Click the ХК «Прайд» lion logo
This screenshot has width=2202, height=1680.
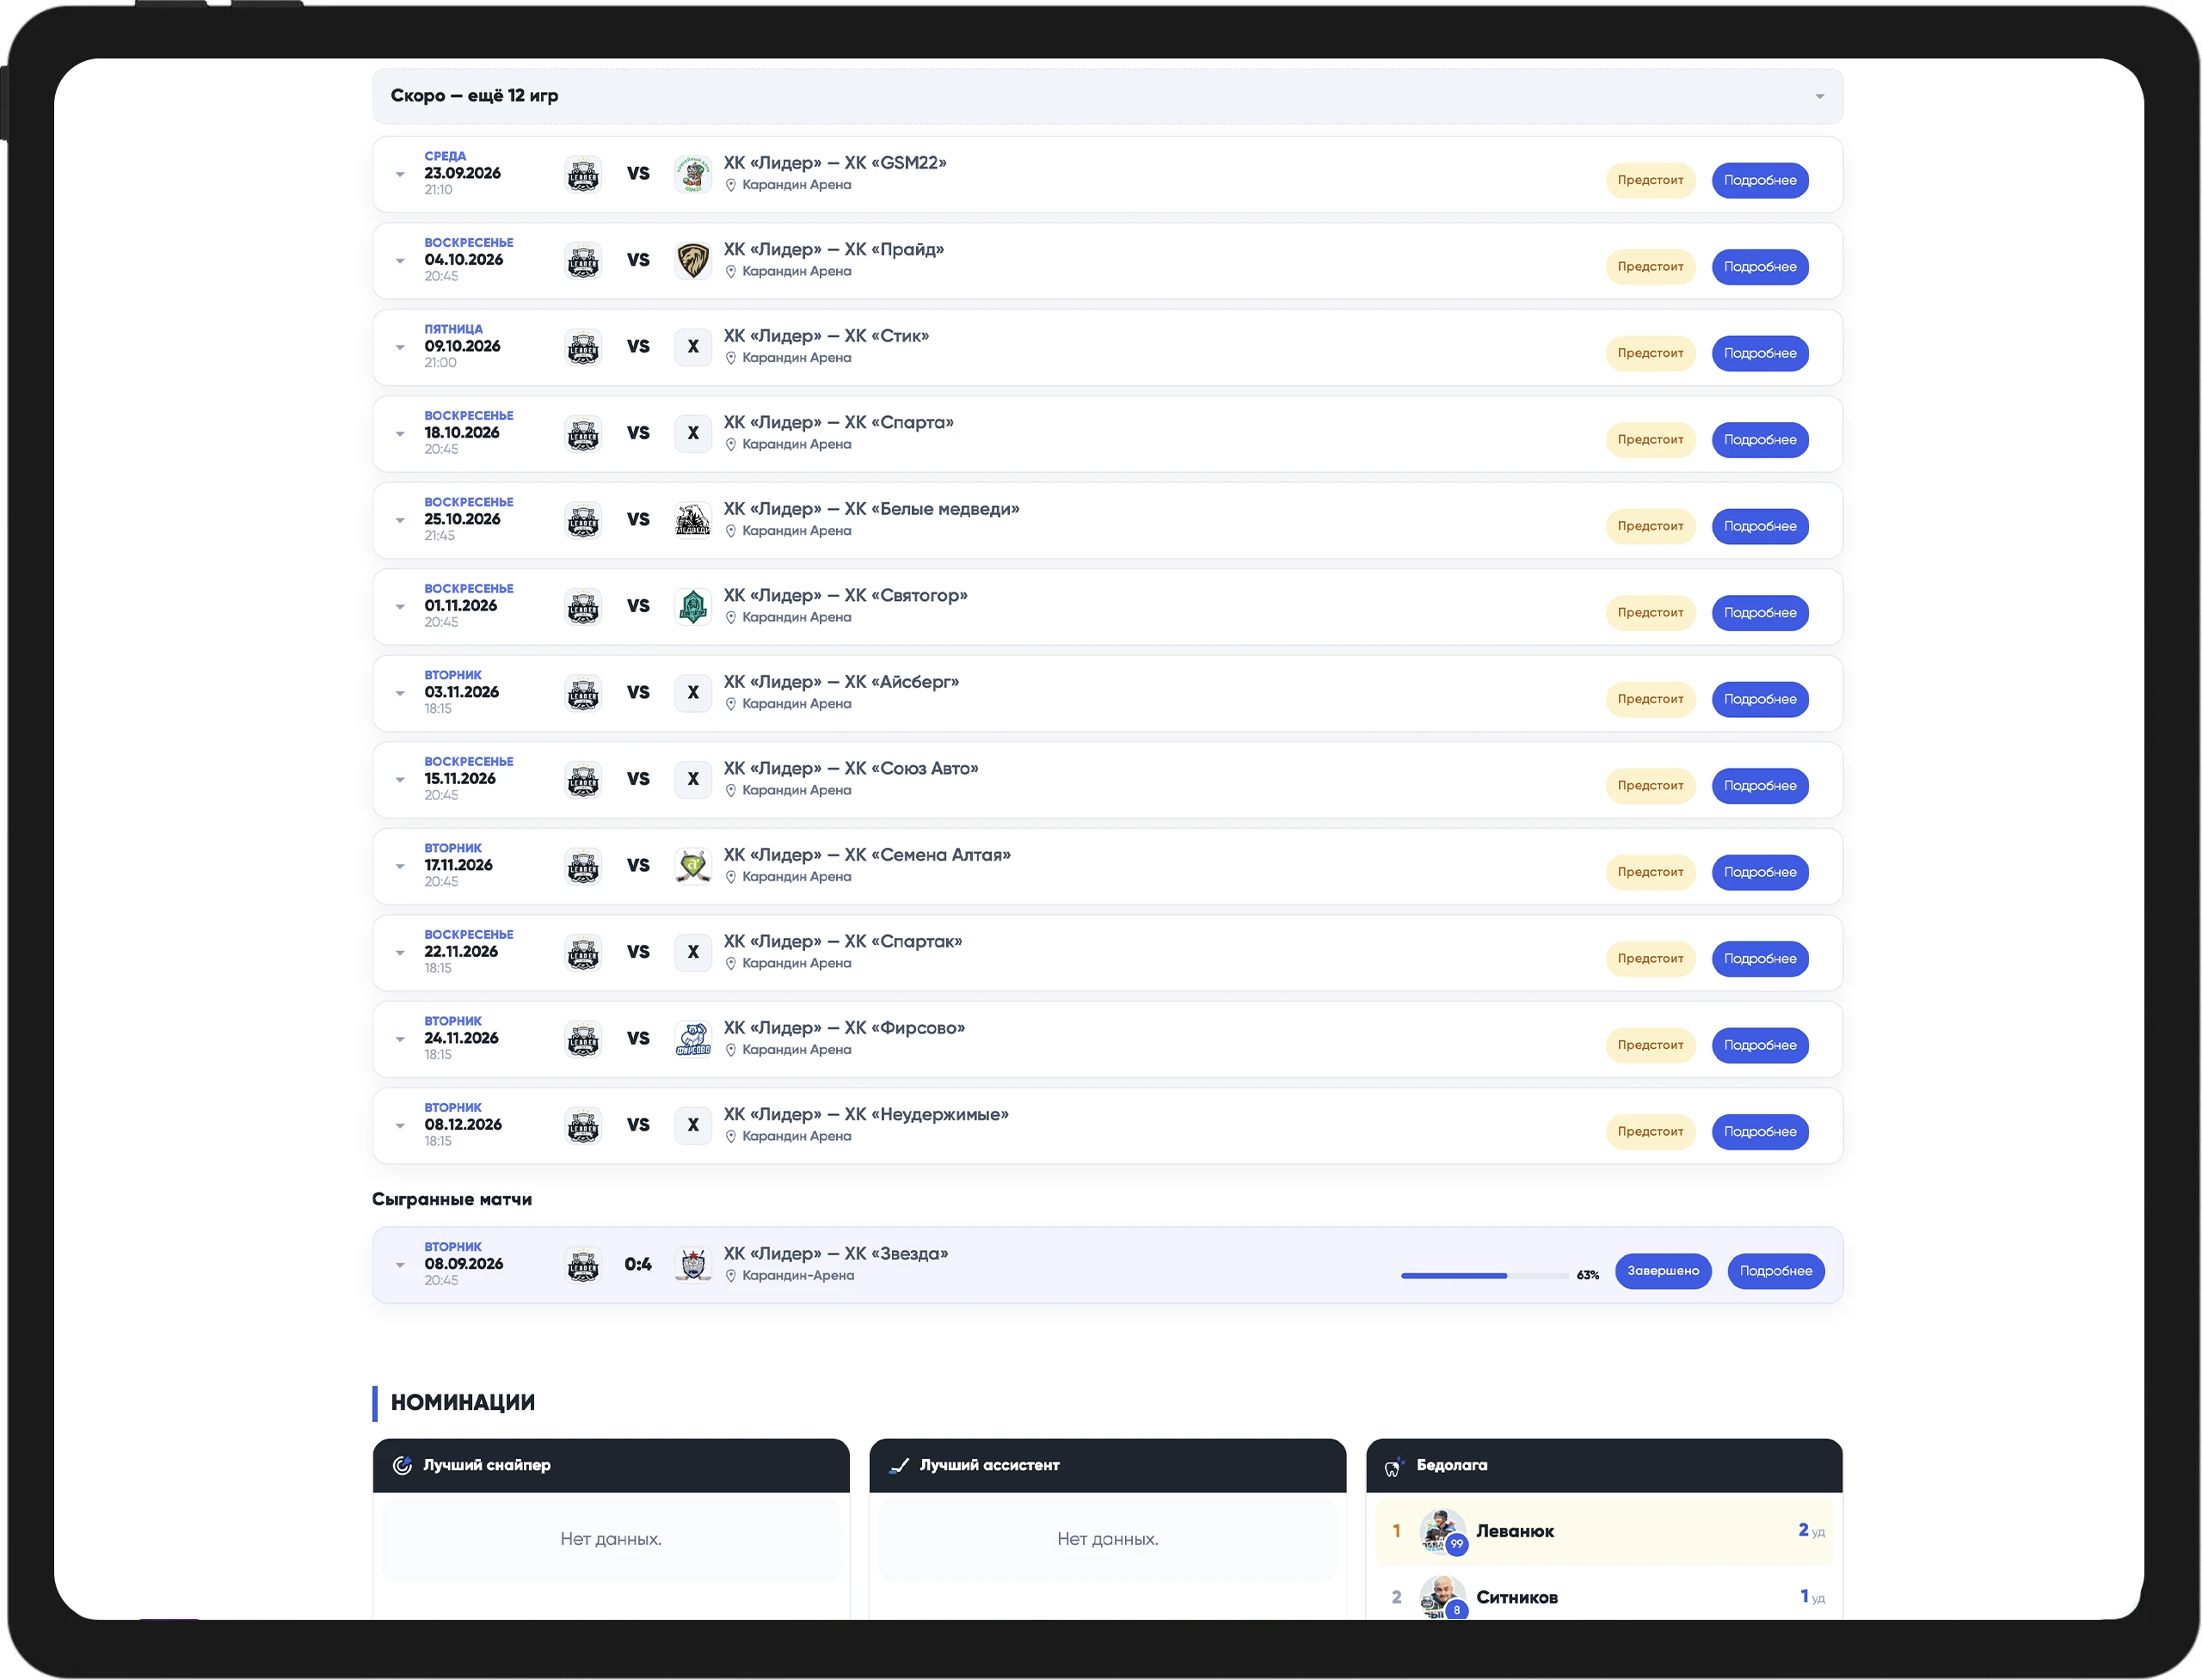[692, 260]
